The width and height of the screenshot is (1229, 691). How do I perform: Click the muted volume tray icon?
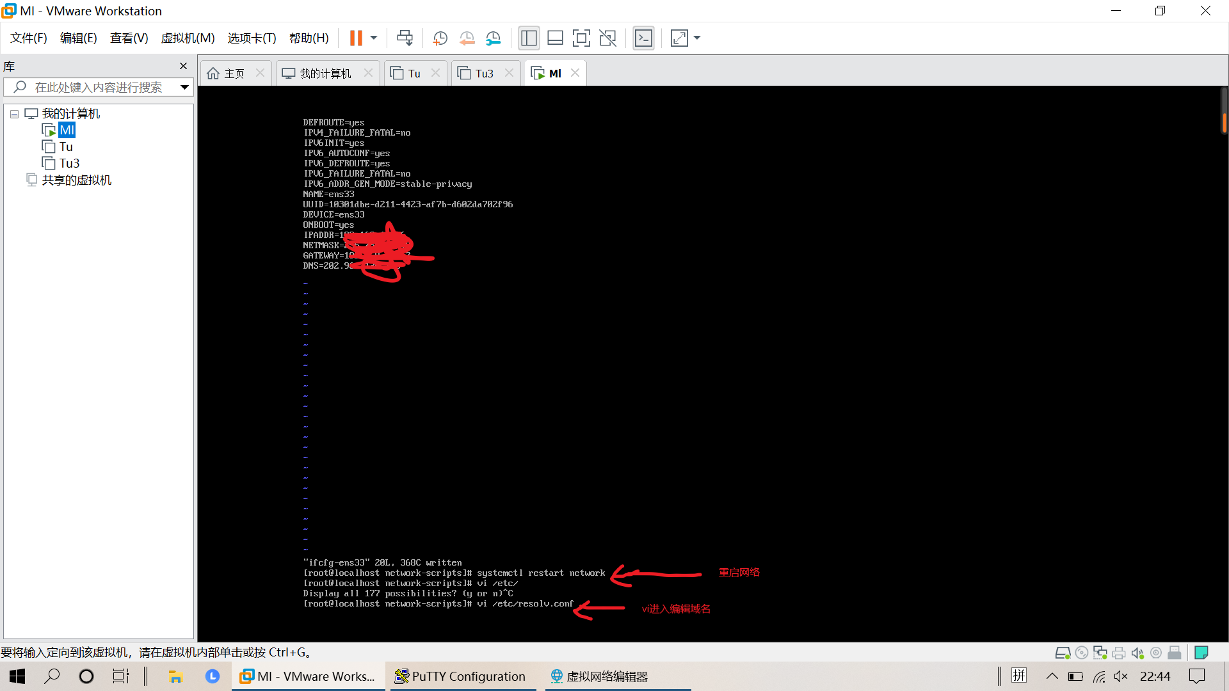click(x=1121, y=676)
